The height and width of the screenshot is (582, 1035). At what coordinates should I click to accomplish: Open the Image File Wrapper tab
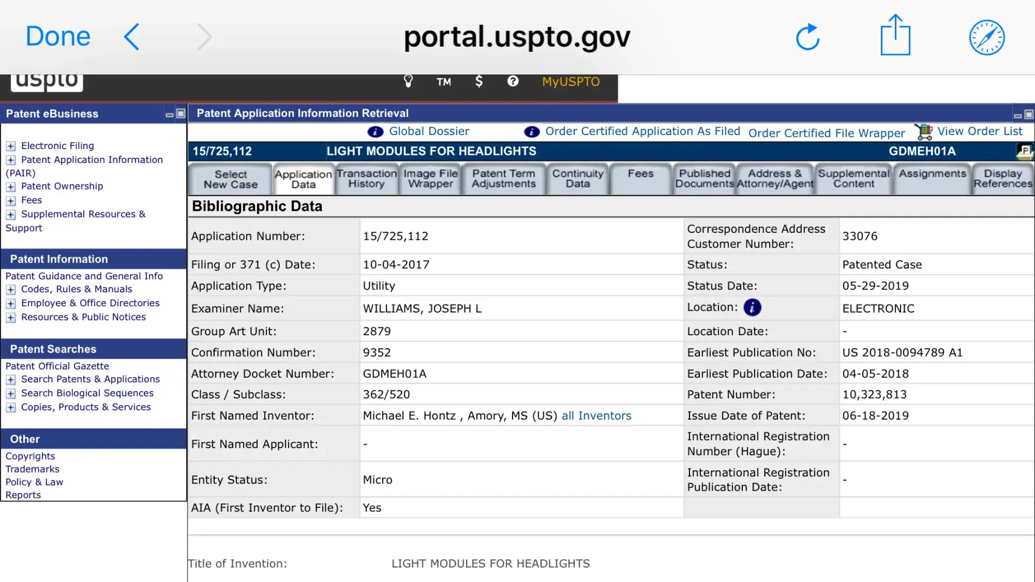click(431, 179)
